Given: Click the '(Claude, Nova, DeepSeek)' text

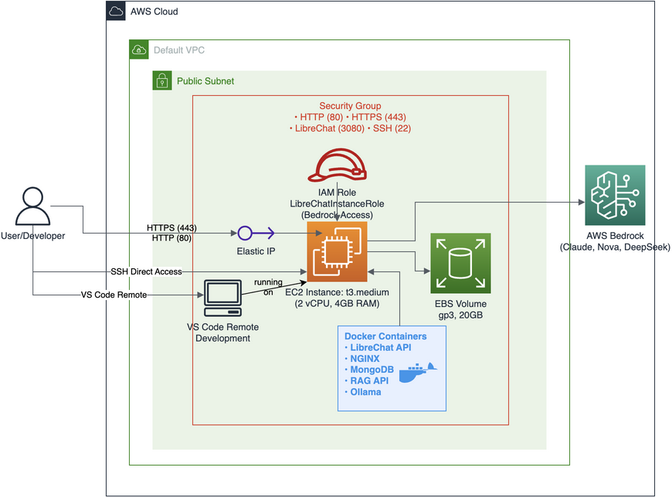Looking at the screenshot, I should (615, 247).
